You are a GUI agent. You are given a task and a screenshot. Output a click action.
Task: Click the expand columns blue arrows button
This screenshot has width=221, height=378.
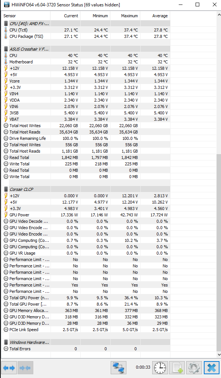pos(9,367)
